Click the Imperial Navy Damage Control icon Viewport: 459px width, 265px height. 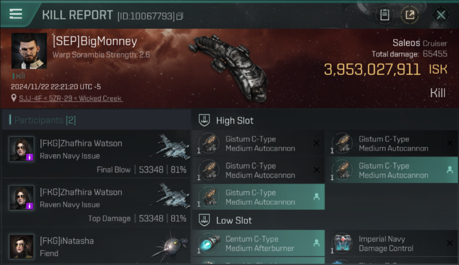(x=342, y=243)
